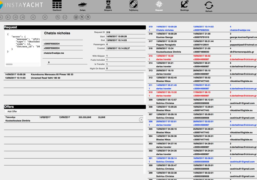
Task: Click the document icon right after printer
Action: 82,17
